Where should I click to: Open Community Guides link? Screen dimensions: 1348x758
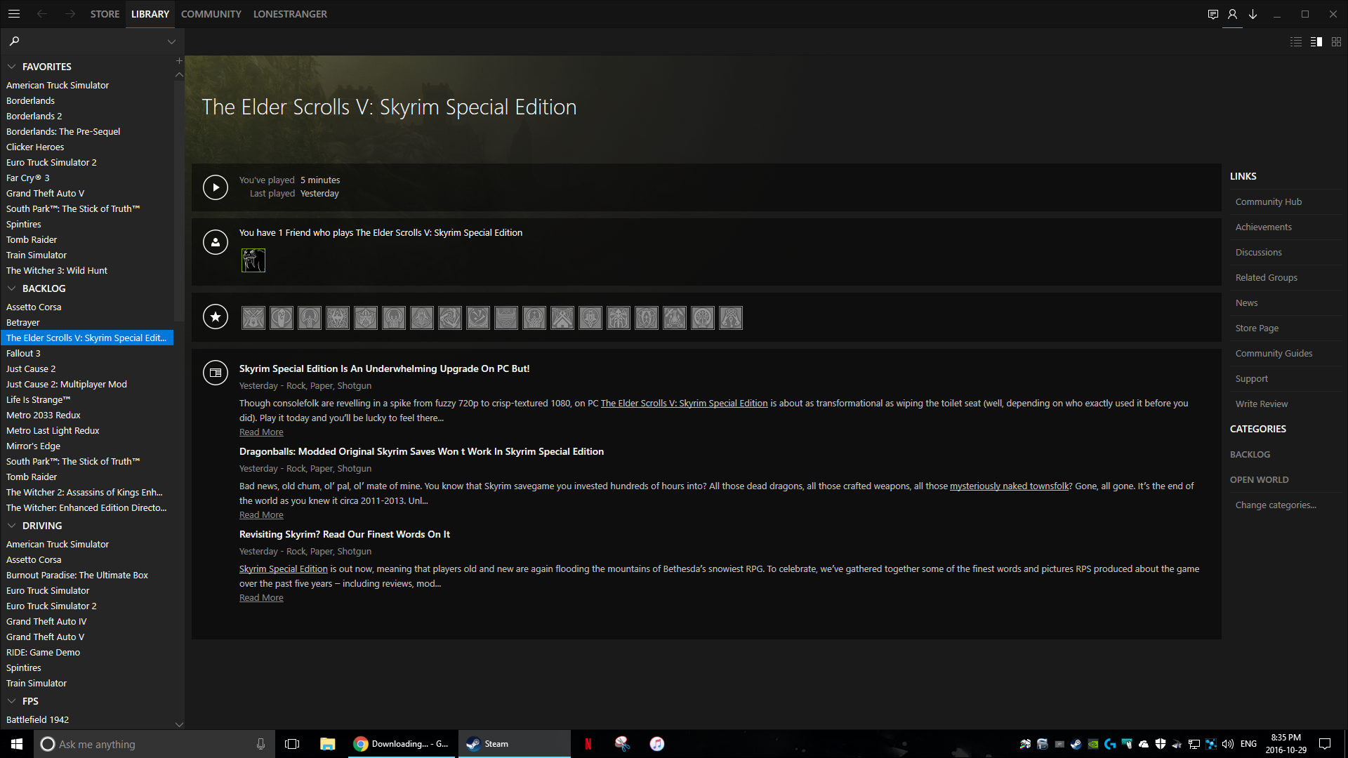click(x=1274, y=353)
